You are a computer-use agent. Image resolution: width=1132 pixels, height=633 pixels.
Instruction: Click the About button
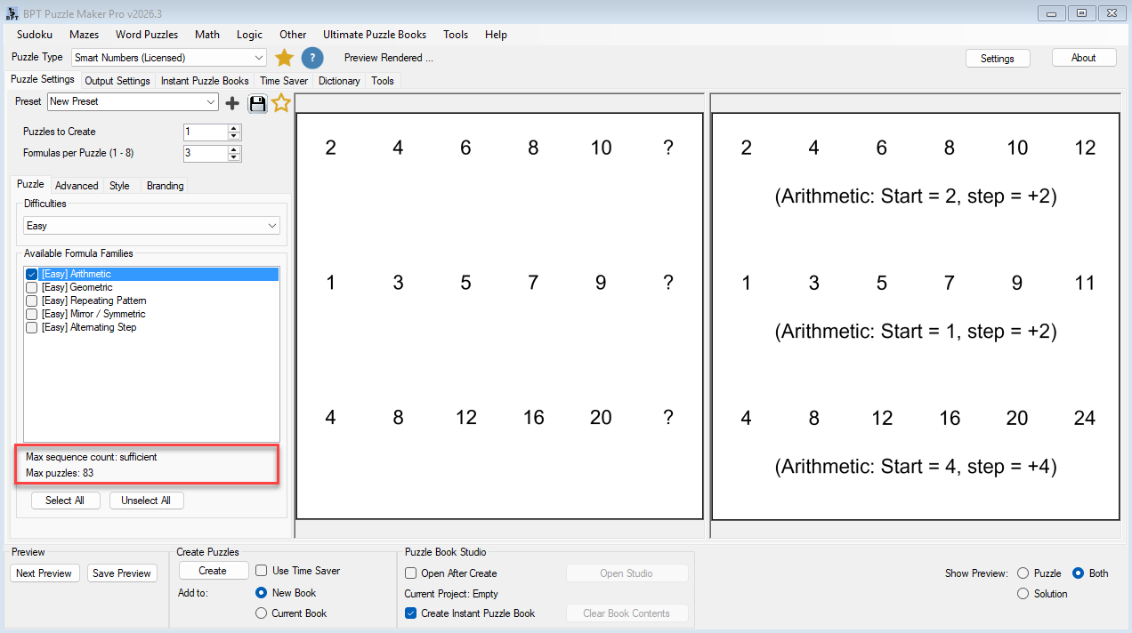click(1084, 58)
